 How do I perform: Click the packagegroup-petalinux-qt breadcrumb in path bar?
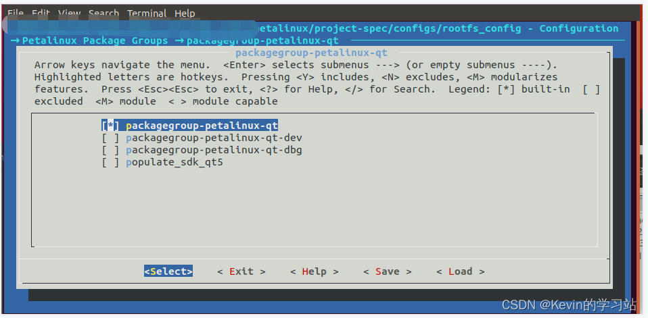[263, 41]
